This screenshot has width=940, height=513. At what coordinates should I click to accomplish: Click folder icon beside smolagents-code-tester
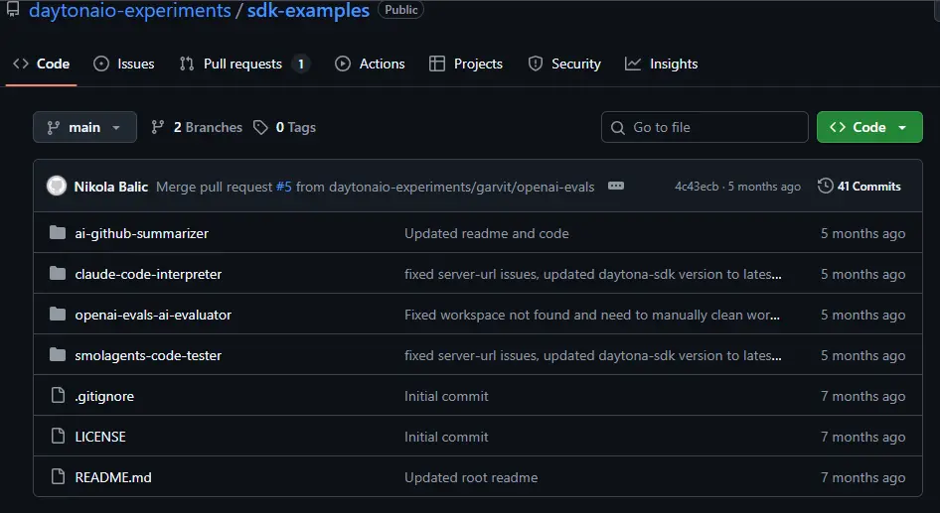tap(58, 354)
